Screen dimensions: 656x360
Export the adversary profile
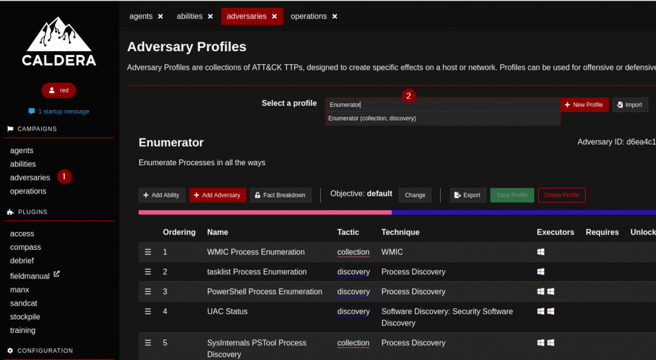pos(468,195)
